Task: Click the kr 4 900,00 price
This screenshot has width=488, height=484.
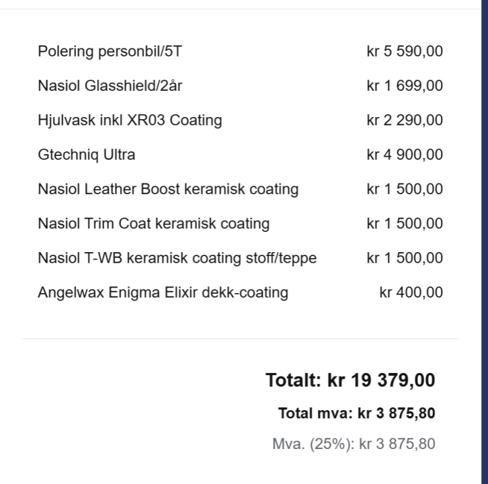Action: tap(405, 155)
